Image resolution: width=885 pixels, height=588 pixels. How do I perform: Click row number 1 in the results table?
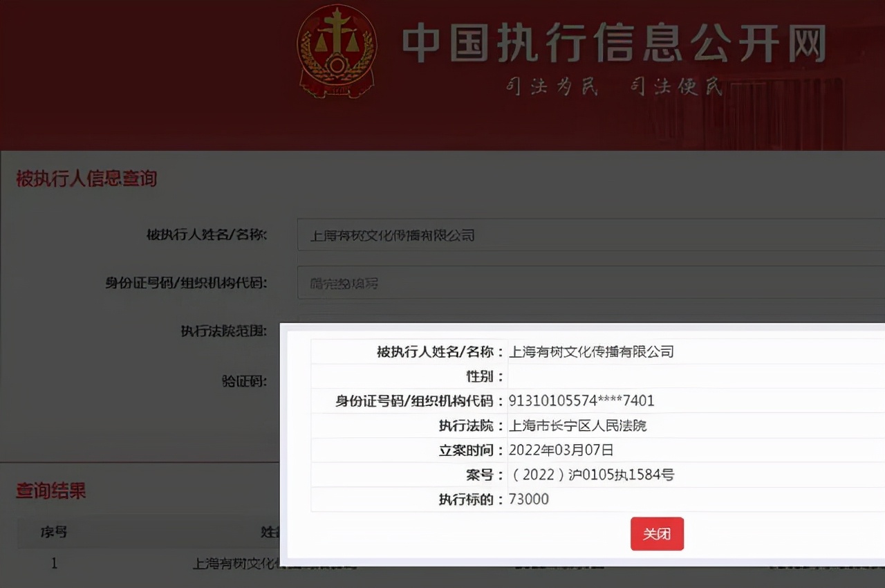tap(54, 563)
